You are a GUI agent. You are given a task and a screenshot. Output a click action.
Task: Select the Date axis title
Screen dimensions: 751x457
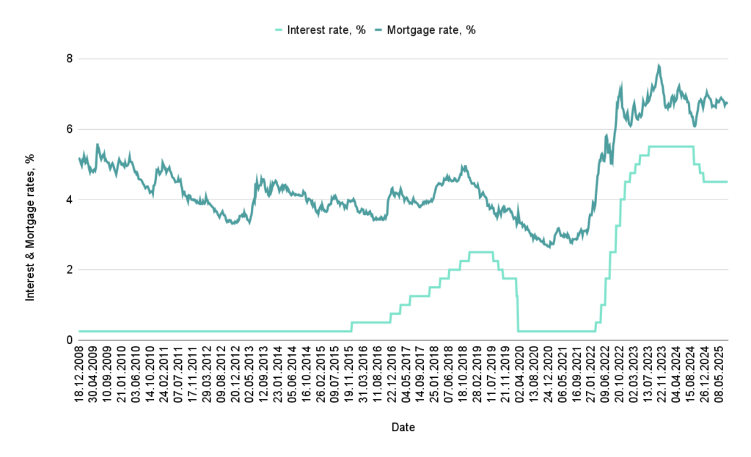[402, 427]
